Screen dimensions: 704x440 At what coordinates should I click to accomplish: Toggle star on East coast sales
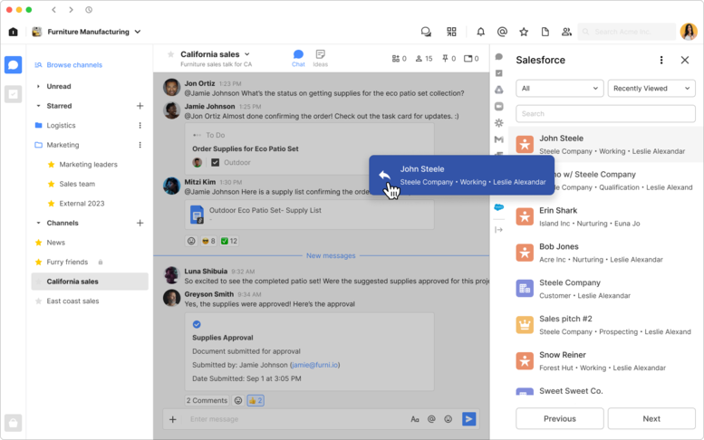pos(39,301)
